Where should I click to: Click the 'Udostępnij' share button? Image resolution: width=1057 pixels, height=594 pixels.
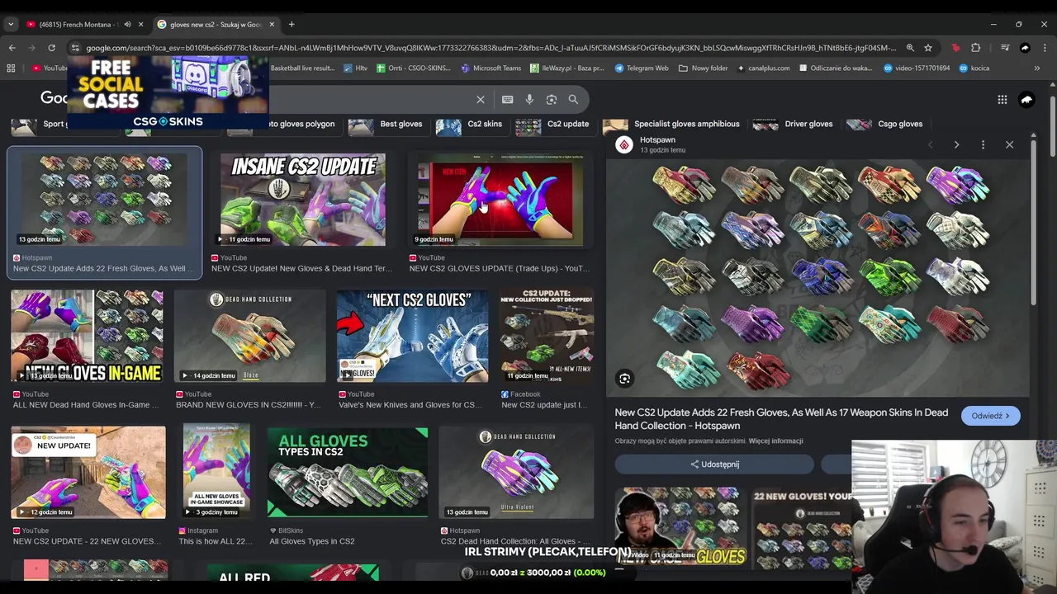point(714,464)
